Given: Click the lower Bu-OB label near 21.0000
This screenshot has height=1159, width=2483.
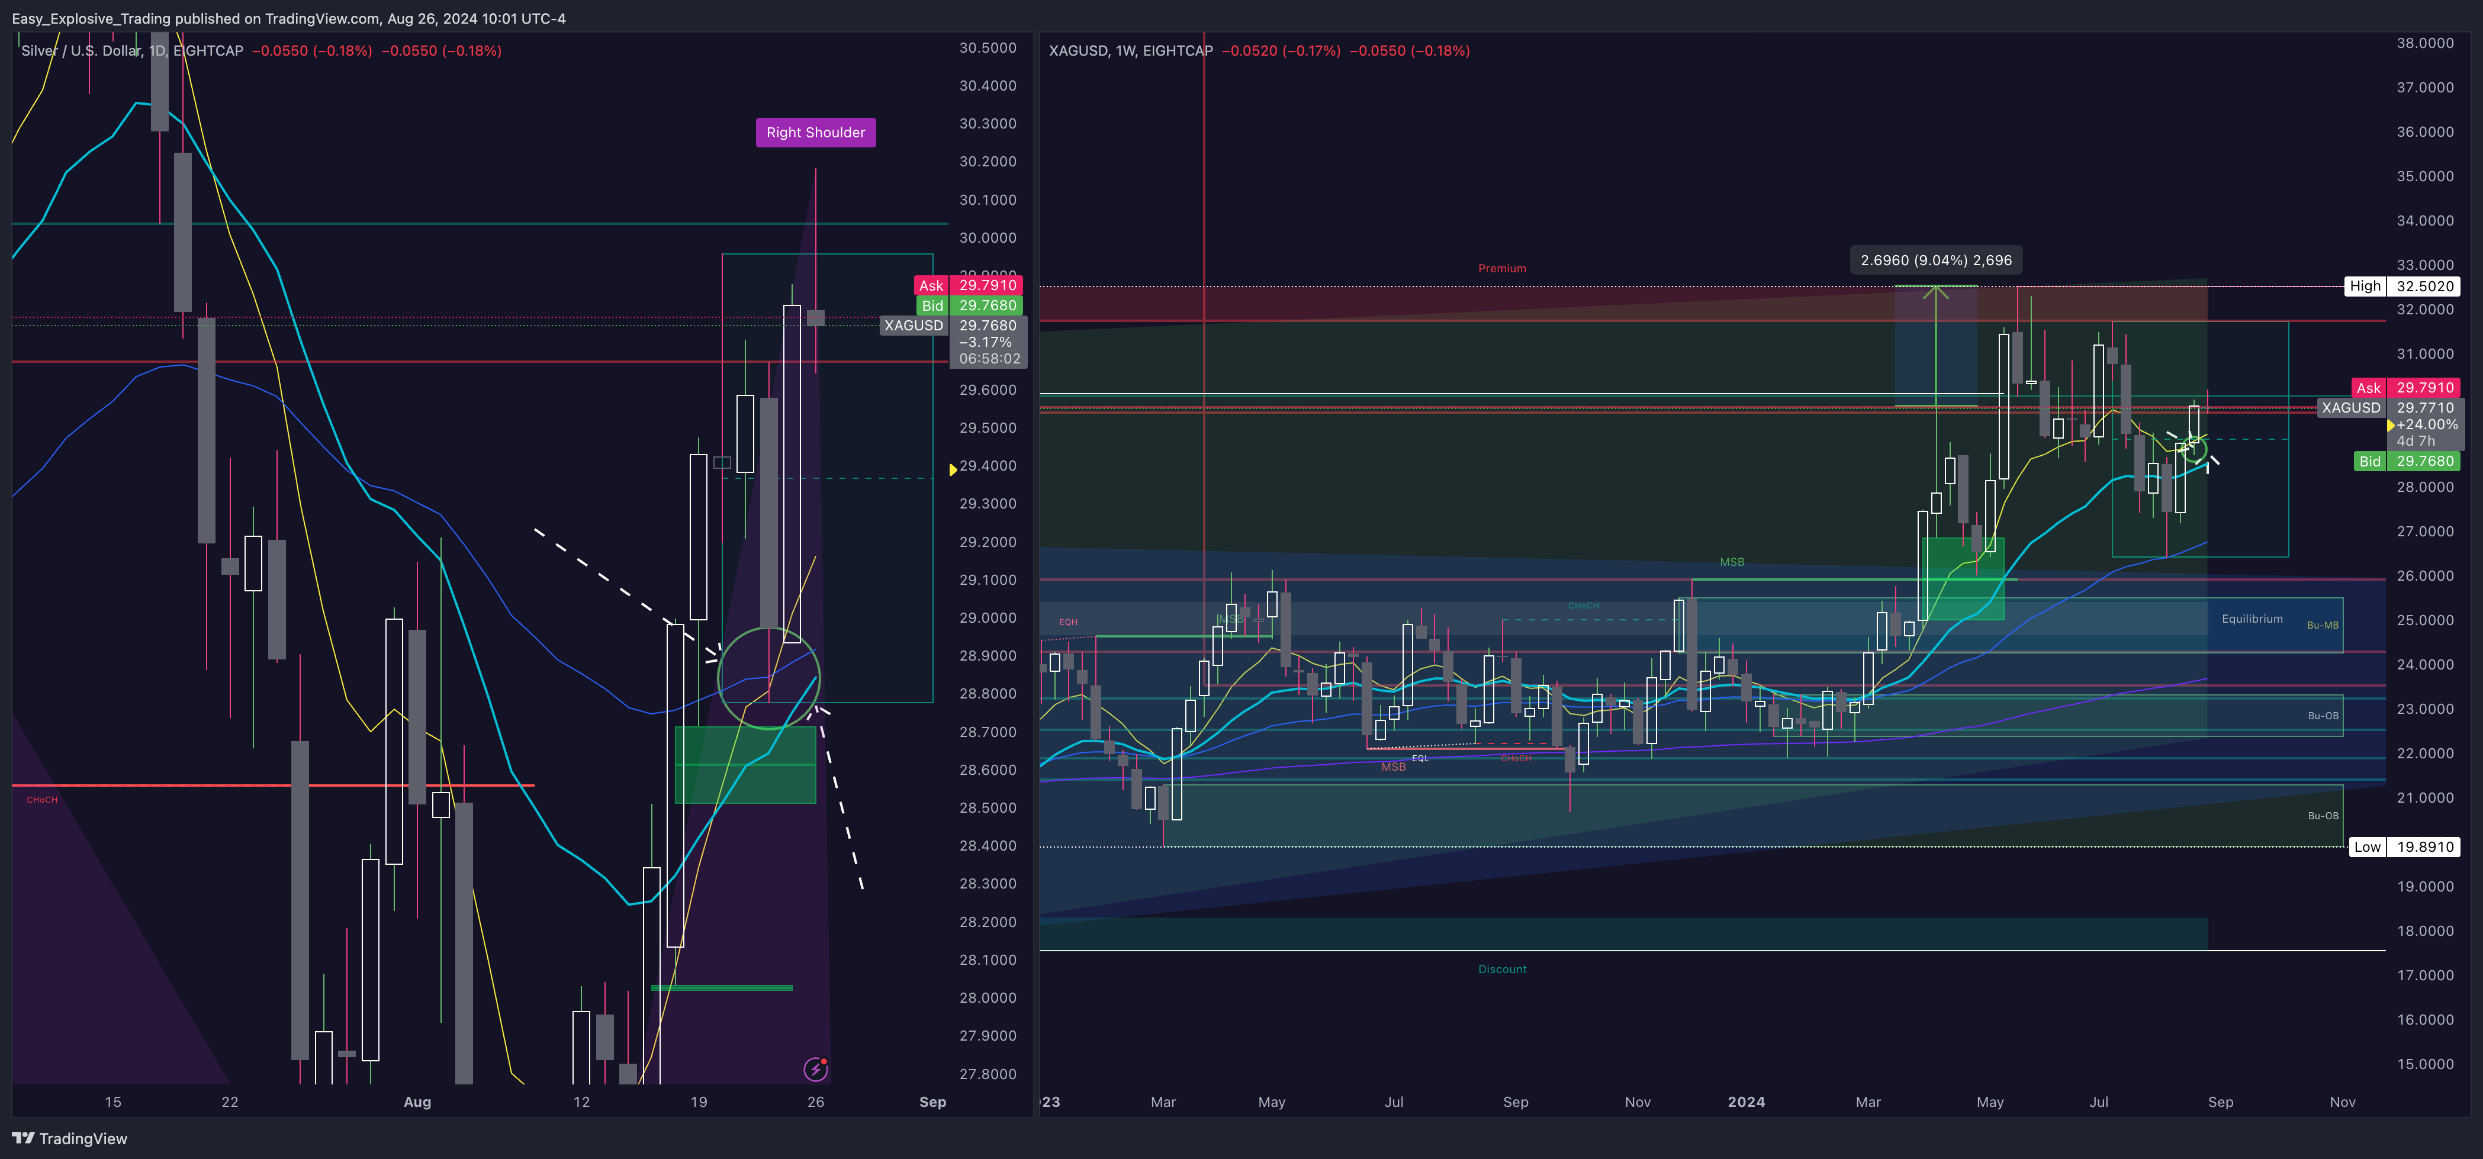Looking at the screenshot, I should pyautogui.click(x=2322, y=816).
